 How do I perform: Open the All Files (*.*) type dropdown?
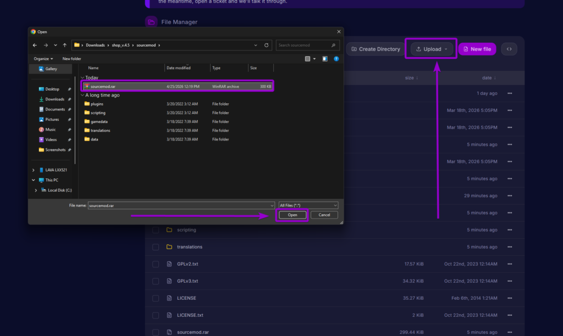tap(308, 205)
